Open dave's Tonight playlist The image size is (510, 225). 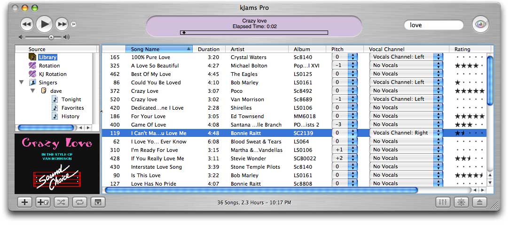pos(71,99)
